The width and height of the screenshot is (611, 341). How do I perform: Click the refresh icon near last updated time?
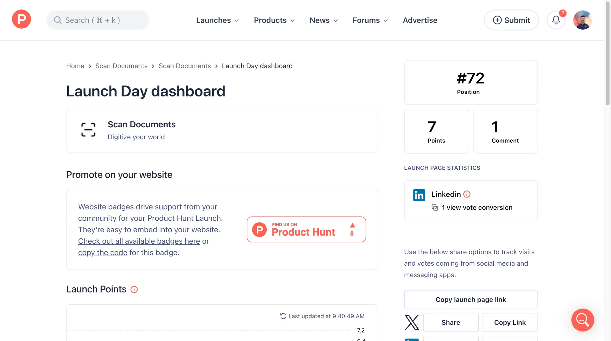click(283, 316)
